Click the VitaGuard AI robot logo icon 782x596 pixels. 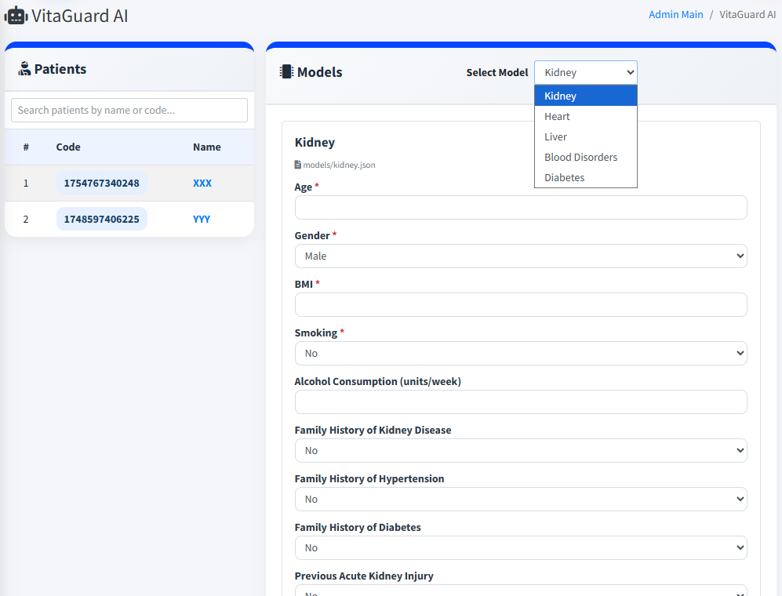[x=16, y=15]
